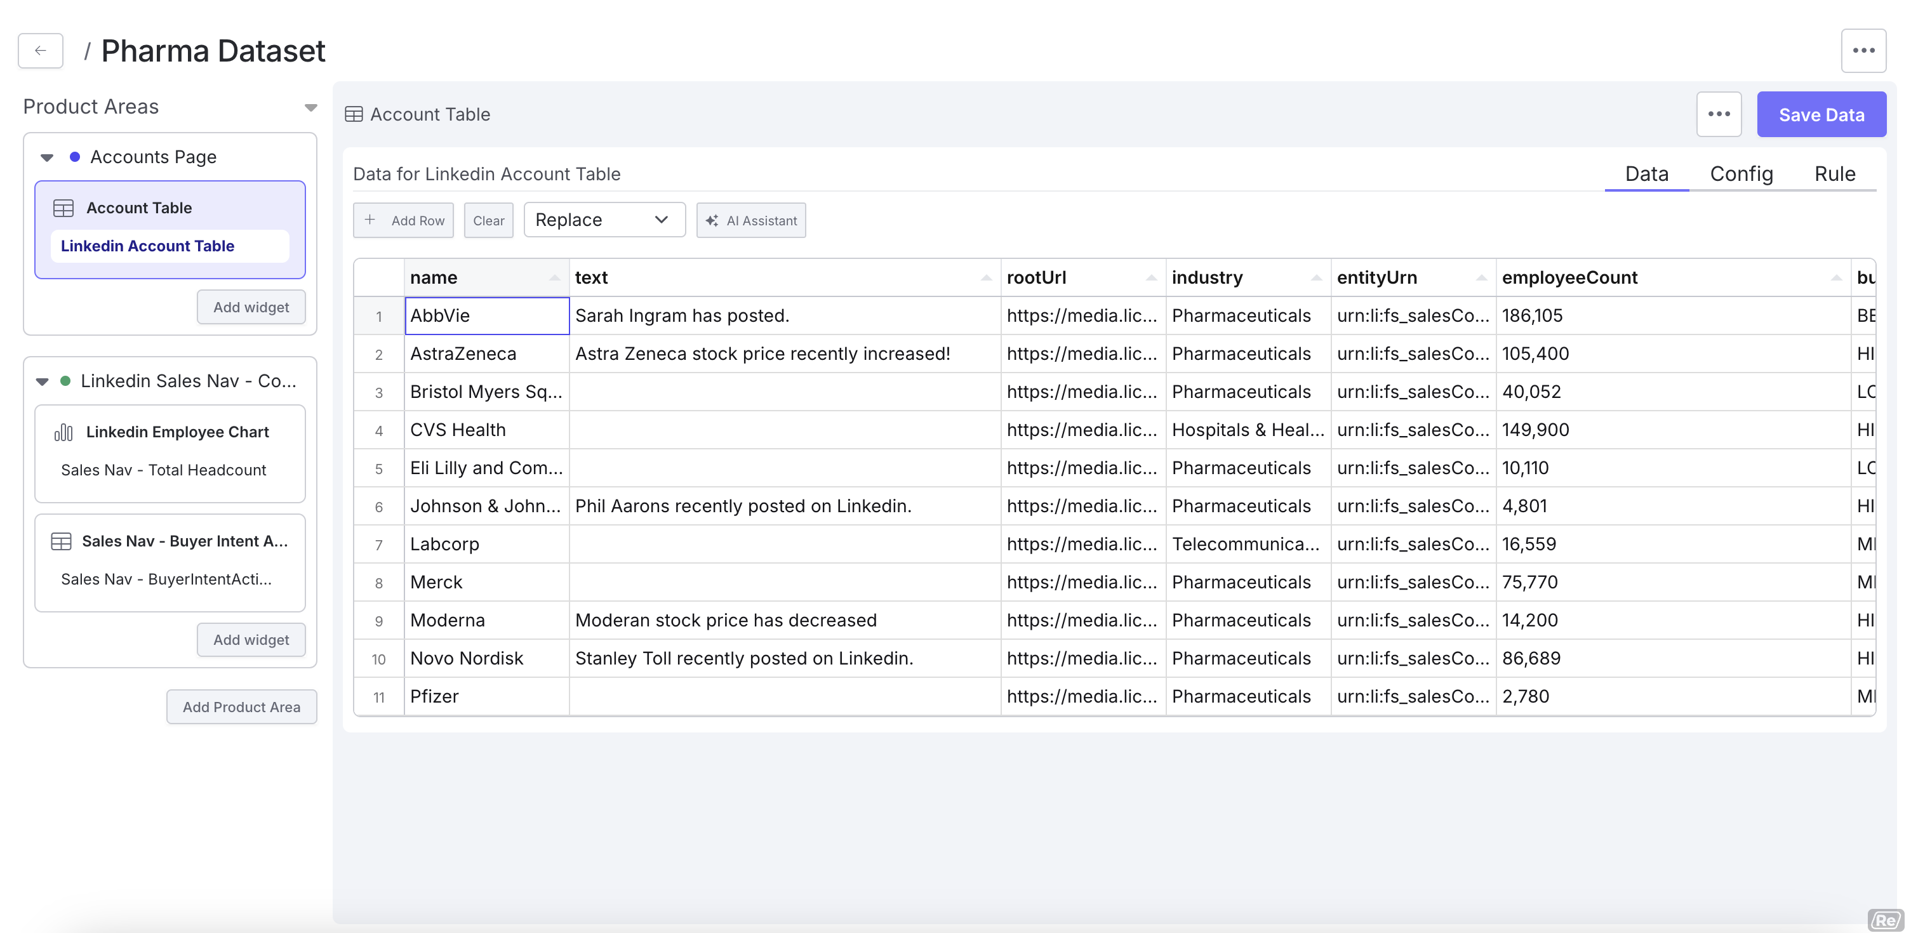Viewport: 1911px width, 933px height.
Task: Expand the Product Areas dropdown arrow
Action: coord(311,107)
